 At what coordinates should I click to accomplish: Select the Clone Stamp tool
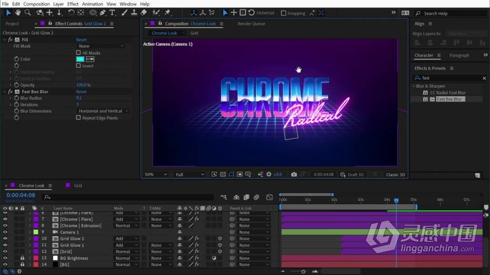point(134,13)
